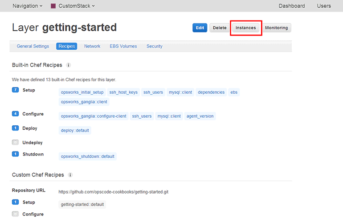Open the Navigation dropdown menu
Screen dimensions: 343x219
coord(27,6)
